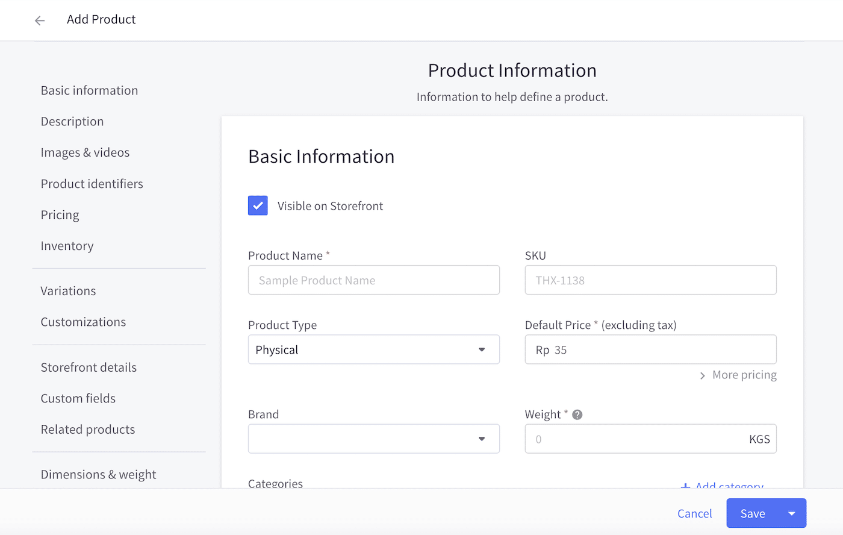Open Dimensions & weight settings
Image resolution: width=843 pixels, height=535 pixels.
(x=98, y=474)
